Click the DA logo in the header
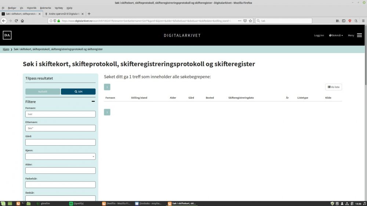The image size is (367, 206). pyautogui.click(x=7, y=35)
